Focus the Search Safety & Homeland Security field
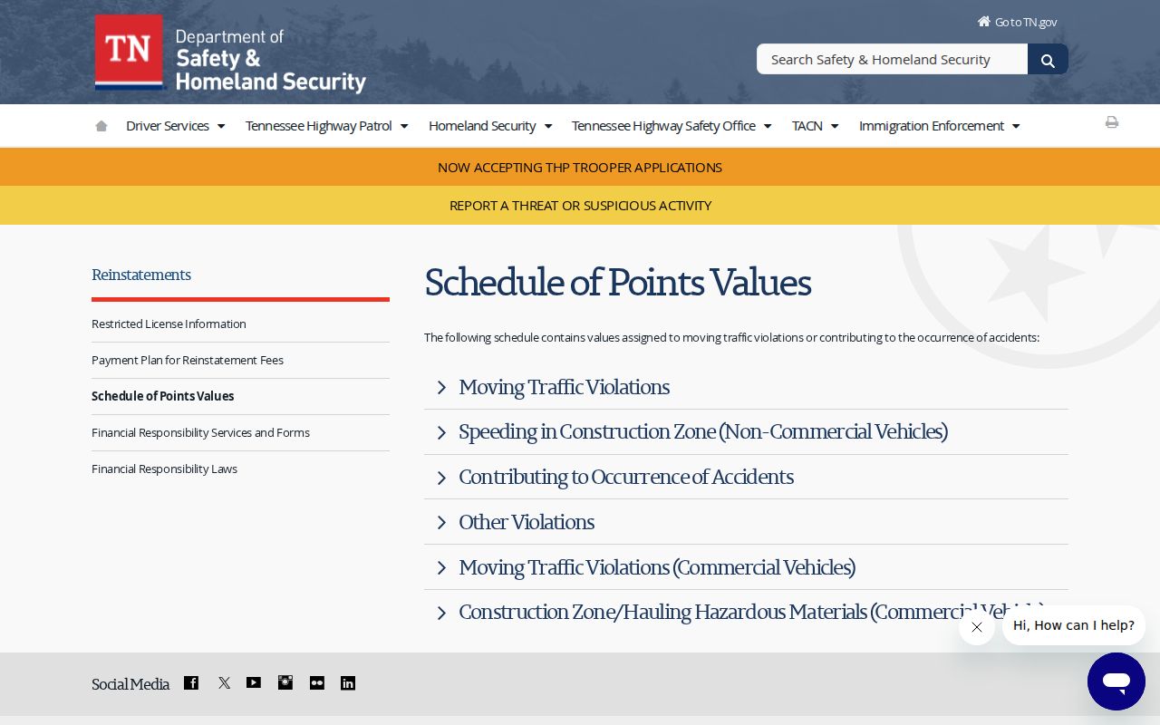Image resolution: width=1160 pixels, height=725 pixels. (892, 60)
